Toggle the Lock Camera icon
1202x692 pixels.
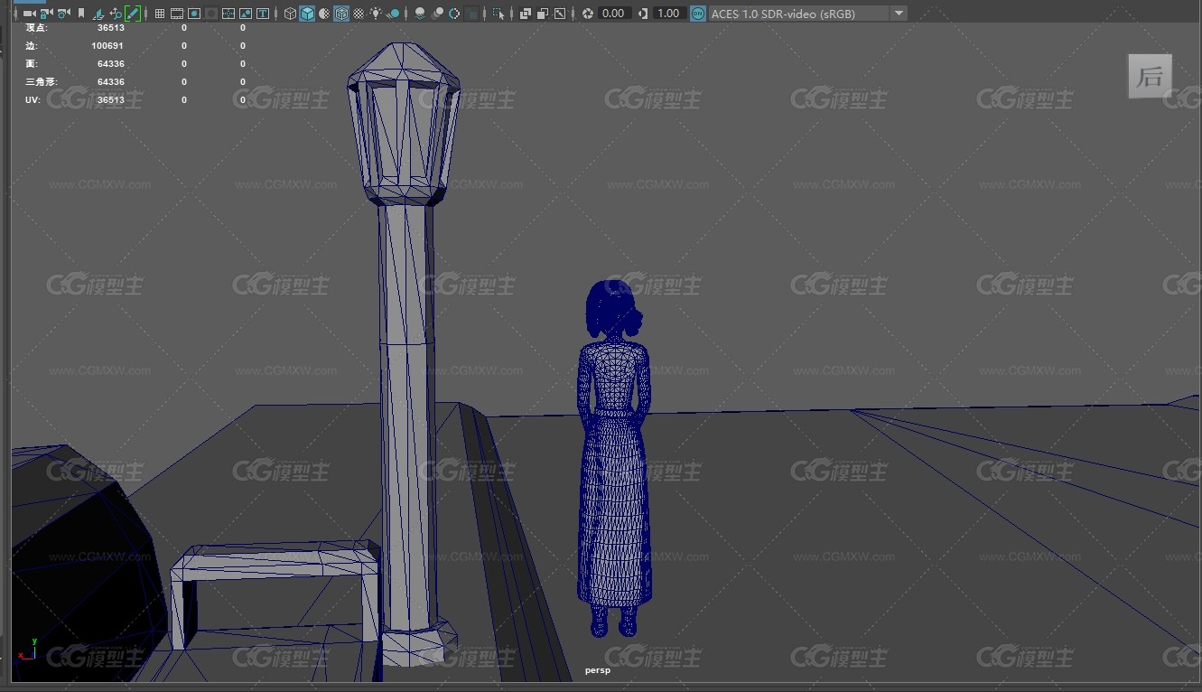pos(46,14)
